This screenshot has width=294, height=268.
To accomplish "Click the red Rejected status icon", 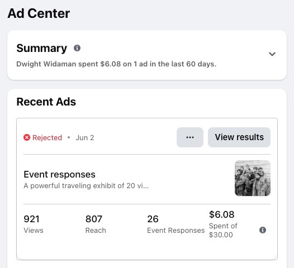I will [27, 137].
